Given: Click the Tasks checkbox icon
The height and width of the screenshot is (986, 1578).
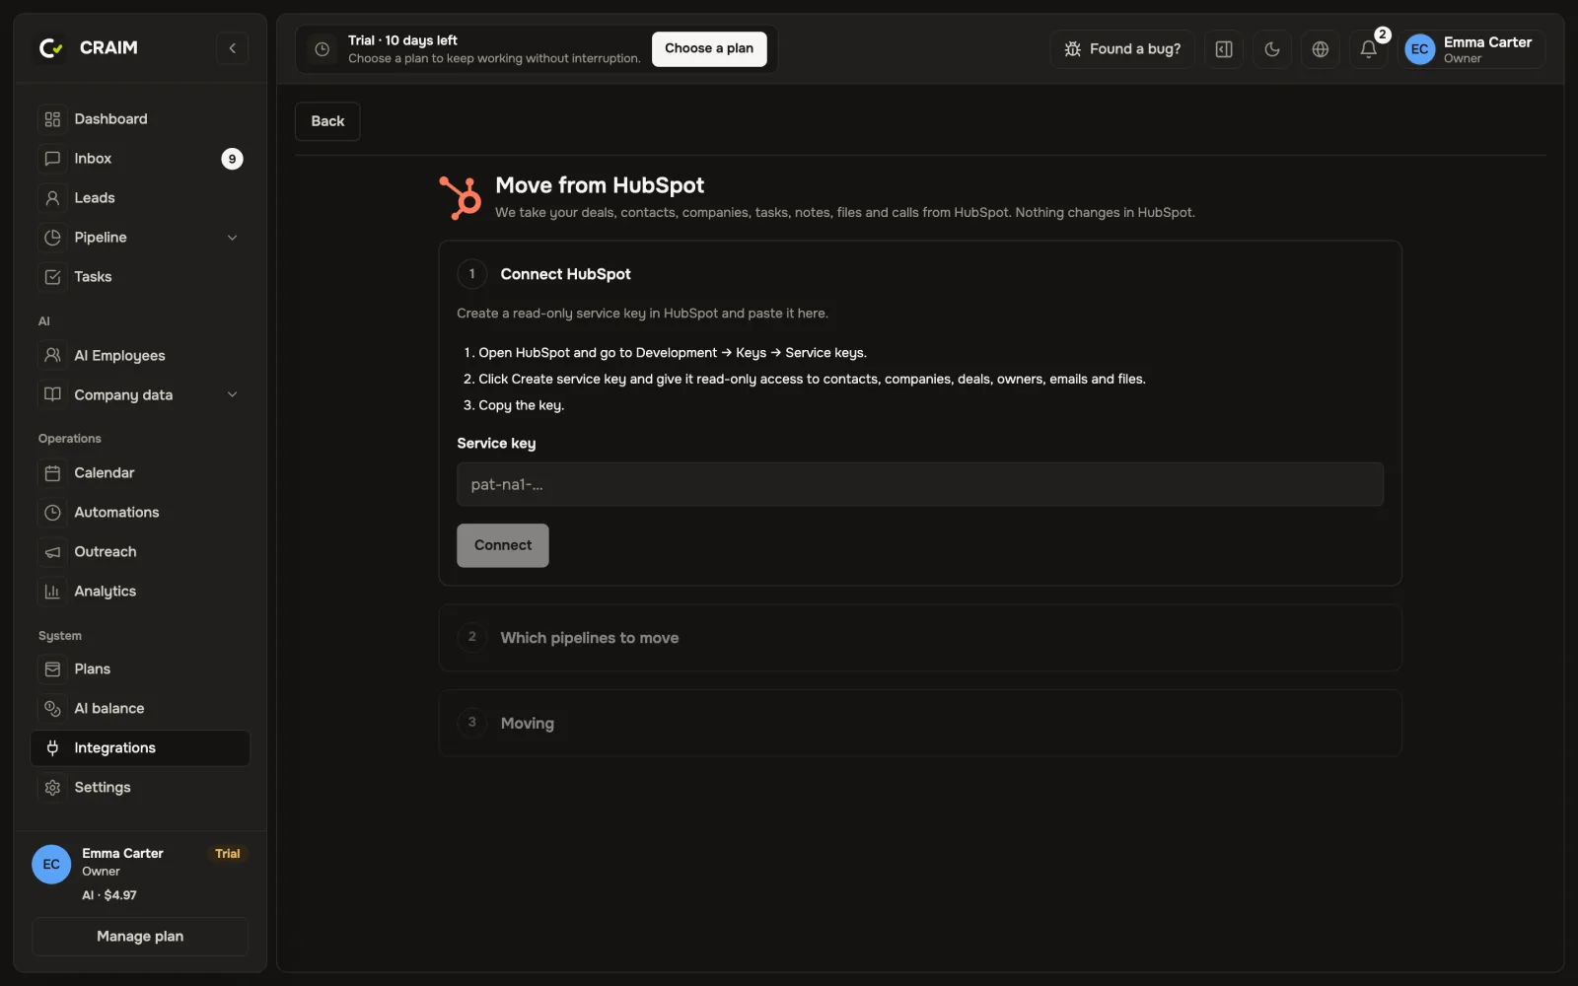Looking at the screenshot, I should tap(52, 277).
